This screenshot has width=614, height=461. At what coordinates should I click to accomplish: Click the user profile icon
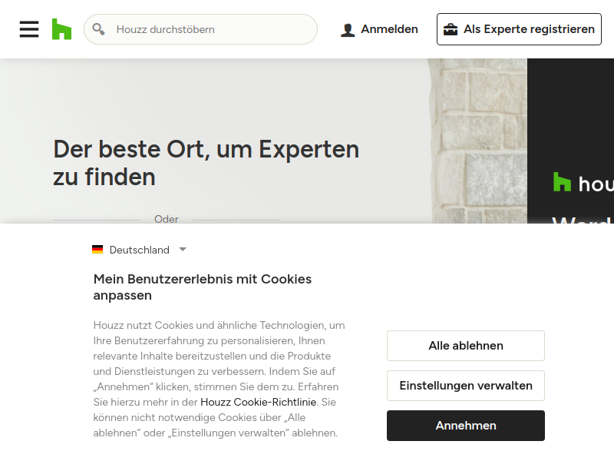point(348,30)
